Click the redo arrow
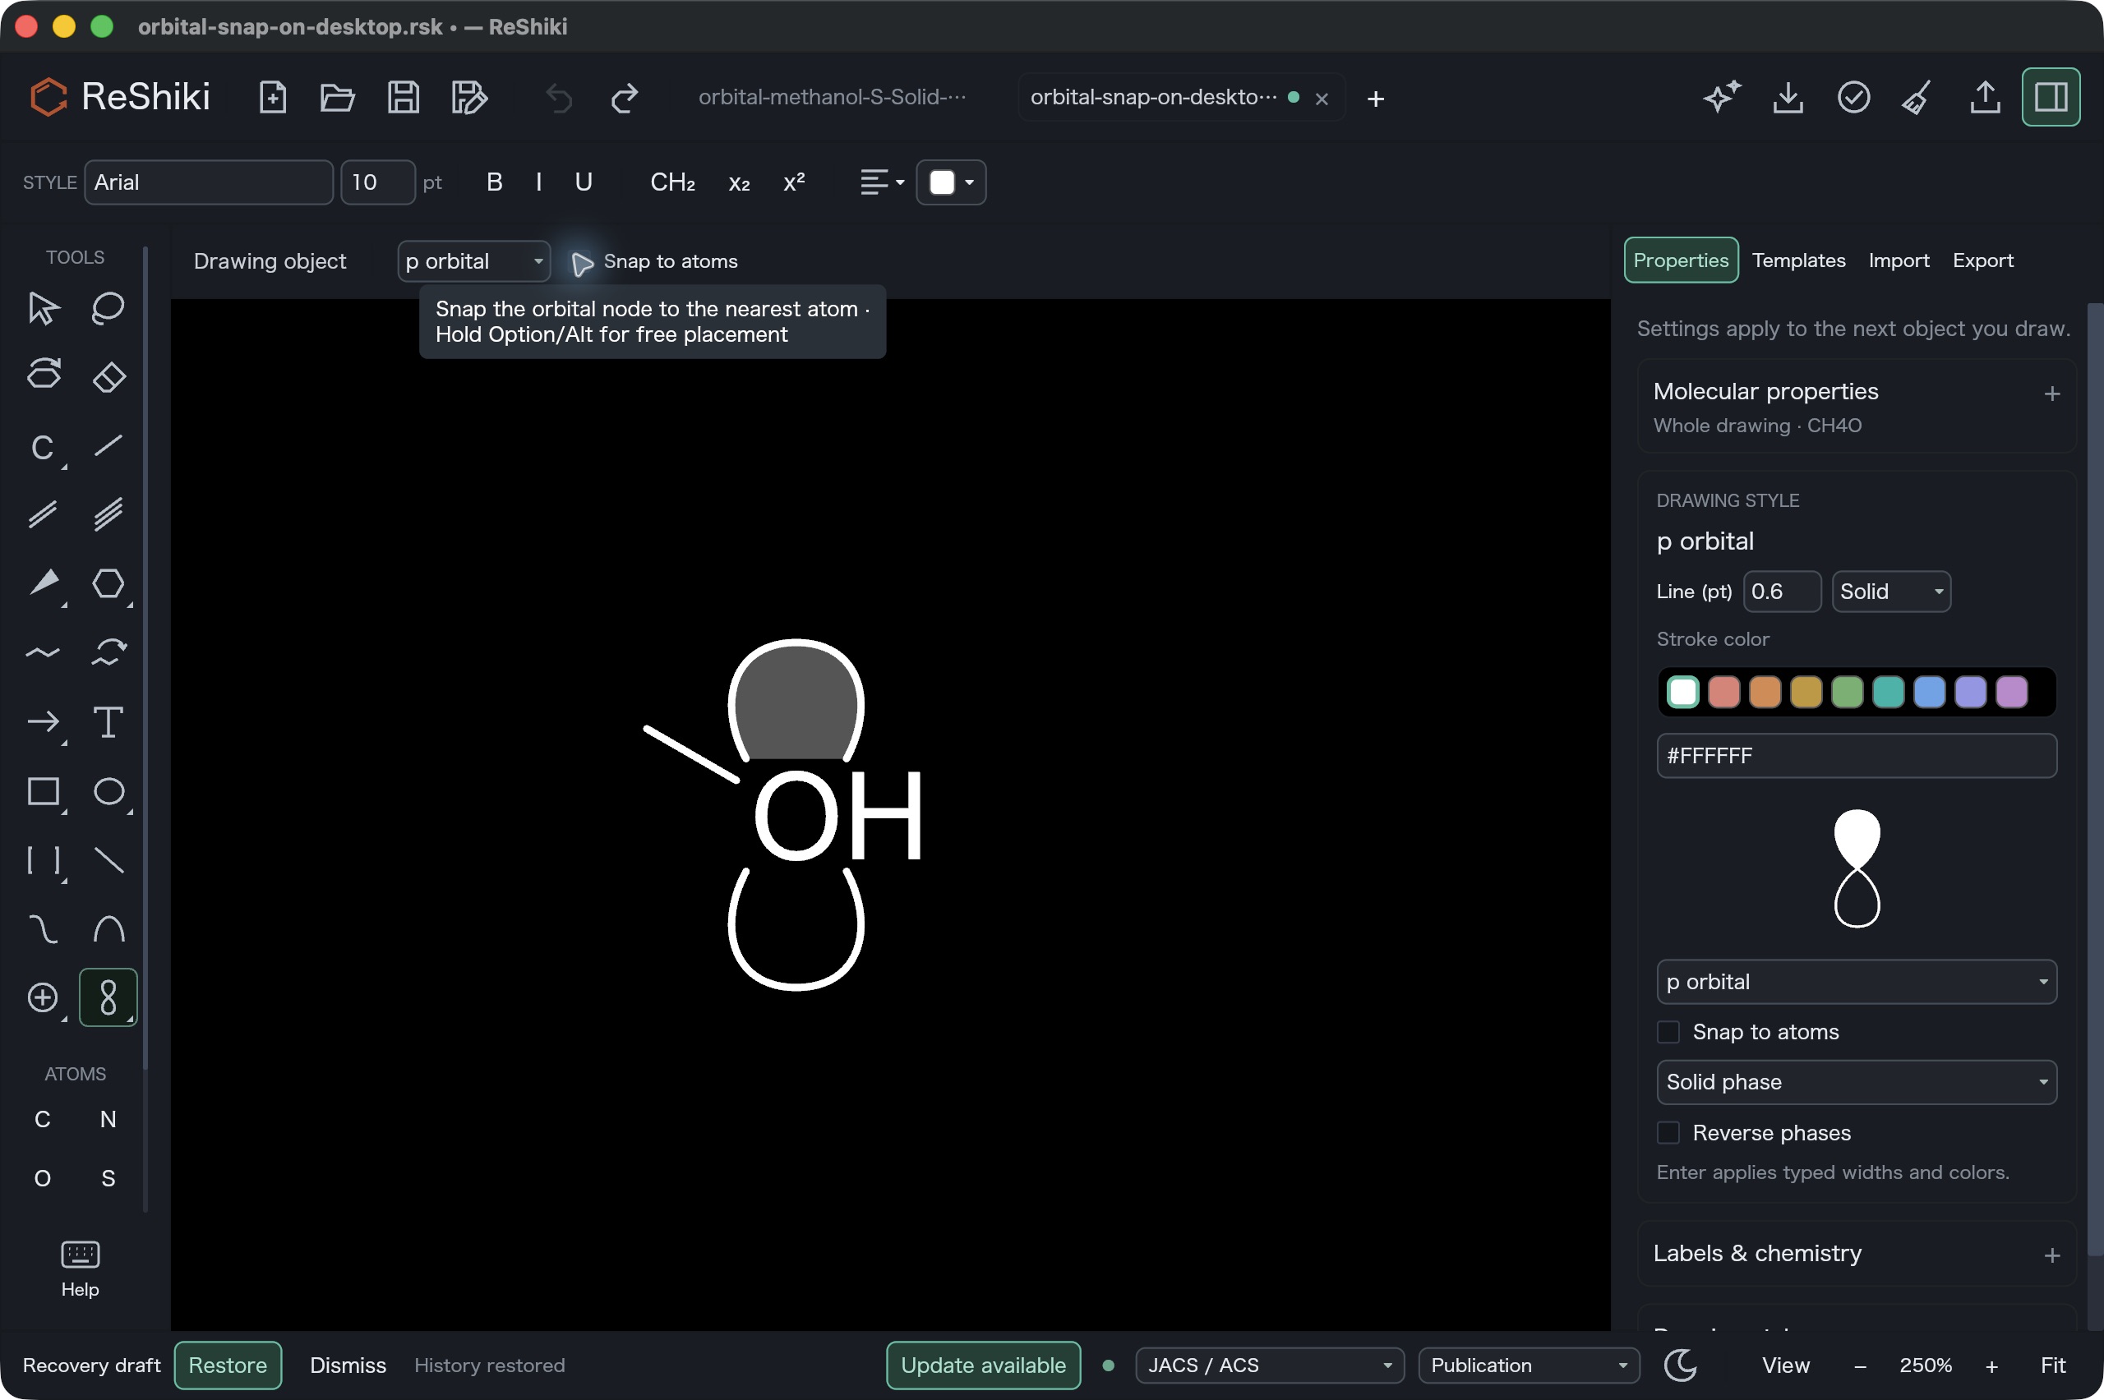 click(625, 97)
